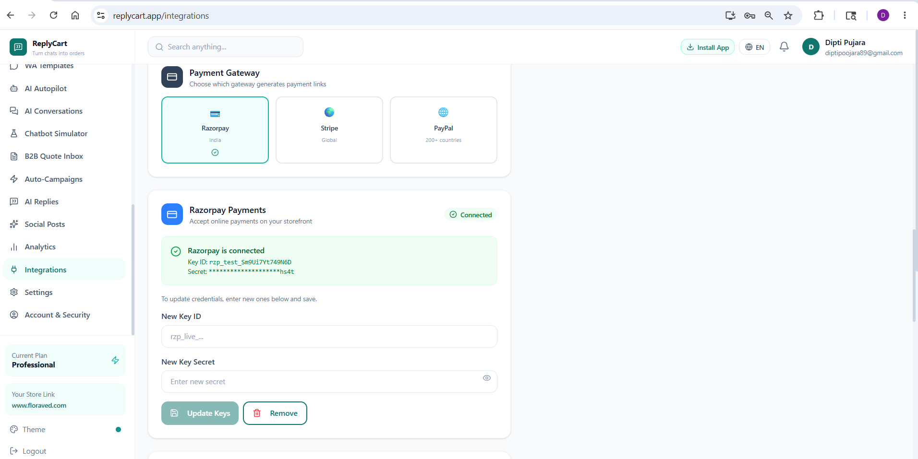Screen dimensions: 918x459
Task: Click the Current Plan Professional card
Action: (x=65, y=360)
